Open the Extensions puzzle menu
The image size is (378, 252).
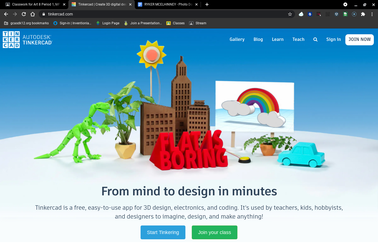coord(363,14)
